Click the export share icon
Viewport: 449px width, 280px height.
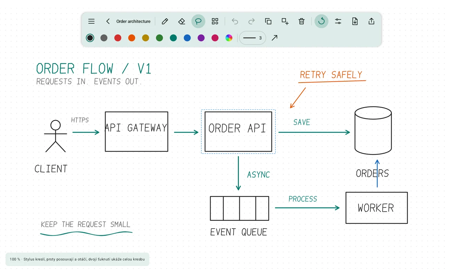point(371,21)
